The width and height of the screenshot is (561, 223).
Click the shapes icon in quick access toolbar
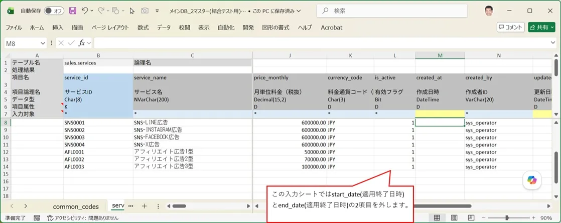(115, 11)
